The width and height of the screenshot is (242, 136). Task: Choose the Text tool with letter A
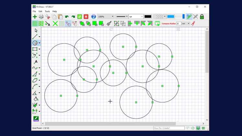pyautogui.click(x=36, y=62)
